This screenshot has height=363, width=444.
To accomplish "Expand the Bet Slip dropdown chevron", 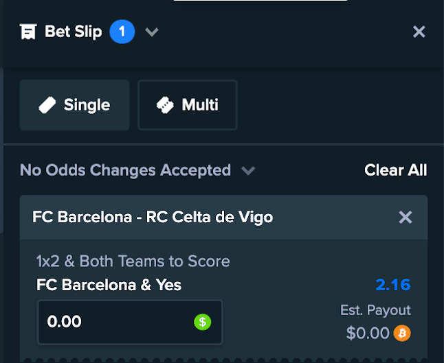I will click(x=152, y=32).
